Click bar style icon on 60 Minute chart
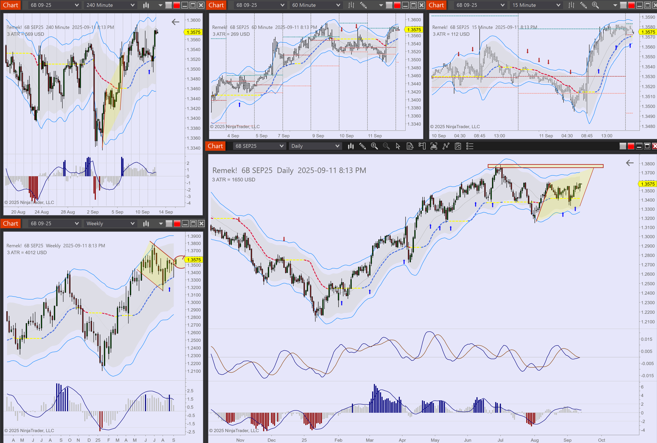 [x=351, y=5]
